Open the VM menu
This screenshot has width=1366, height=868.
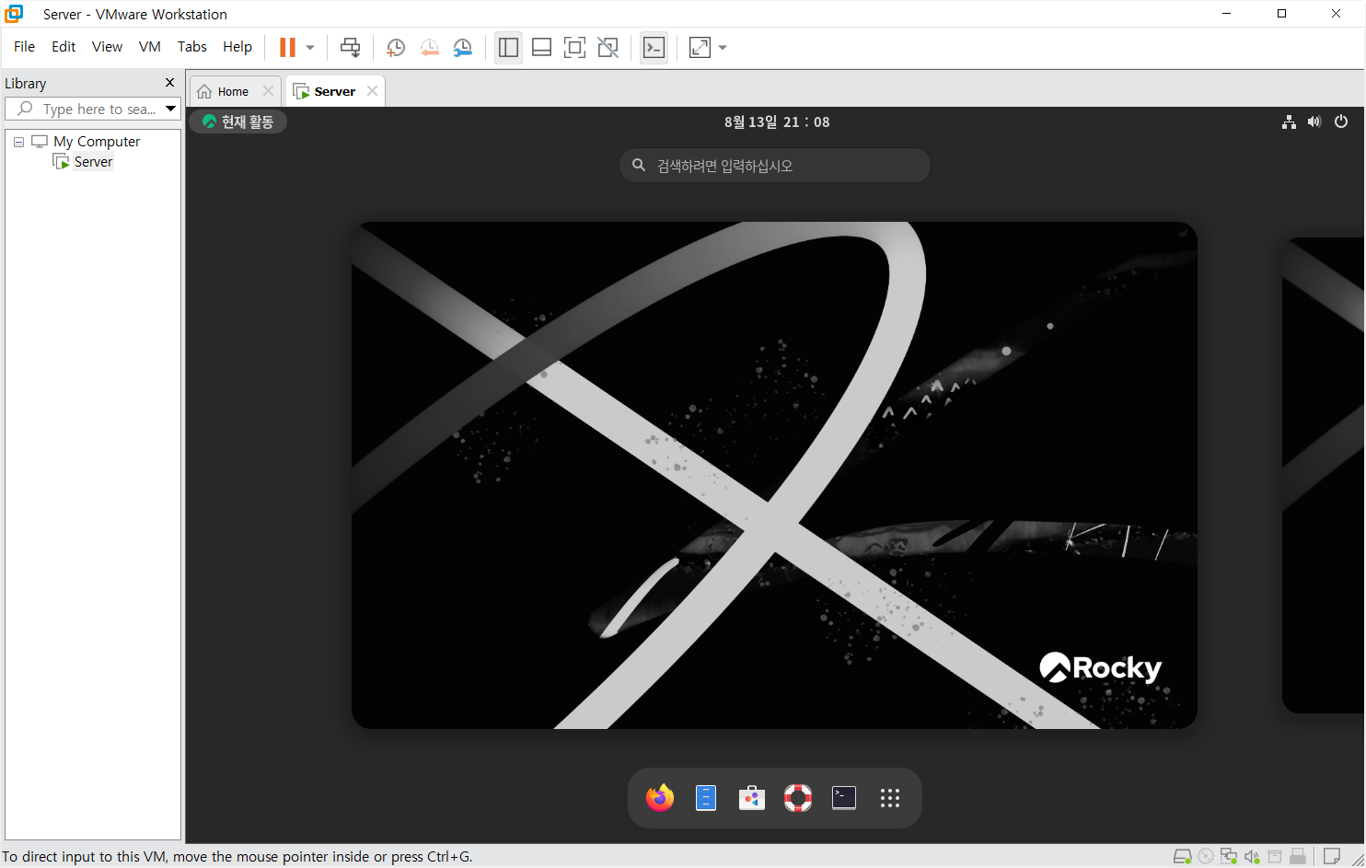149,46
